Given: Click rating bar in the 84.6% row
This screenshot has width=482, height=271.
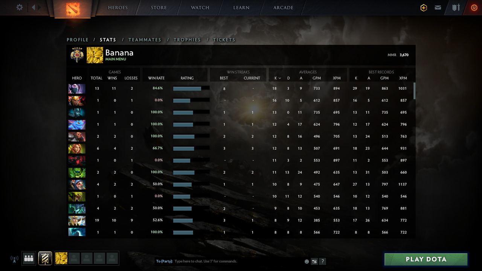Looking at the screenshot, I should coord(191,88).
